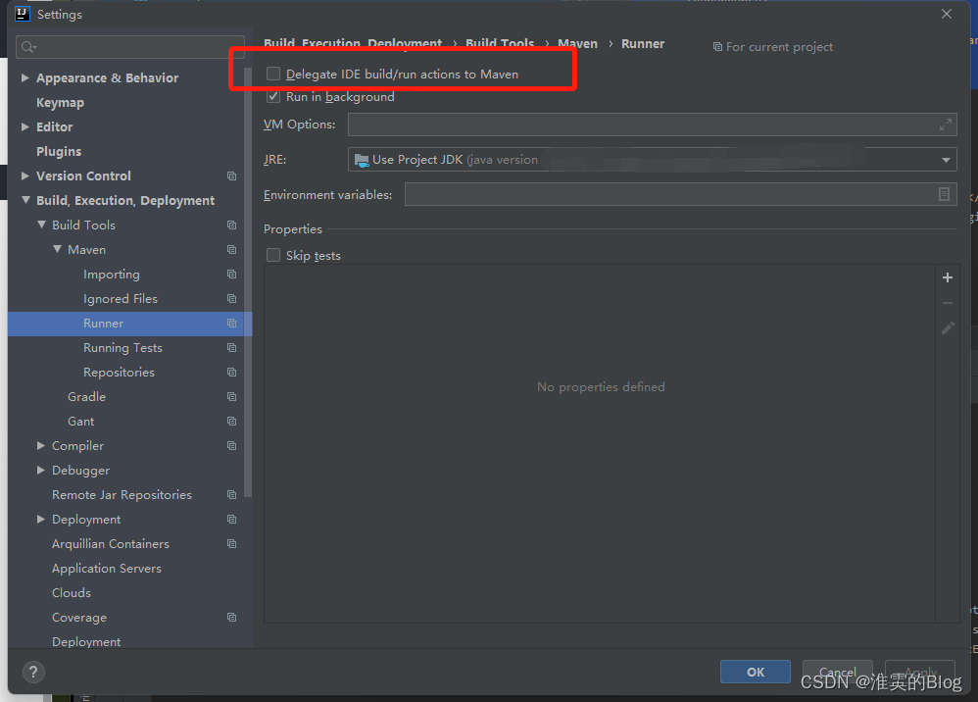Uncheck Run in background
Image resolution: width=978 pixels, height=702 pixels.
coord(273,97)
